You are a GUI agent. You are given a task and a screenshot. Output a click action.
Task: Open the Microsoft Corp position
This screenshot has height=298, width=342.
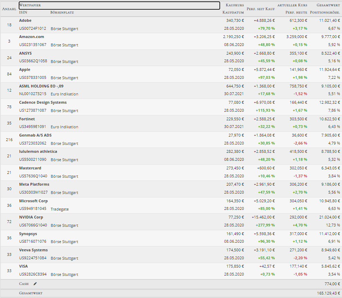(171, 205)
